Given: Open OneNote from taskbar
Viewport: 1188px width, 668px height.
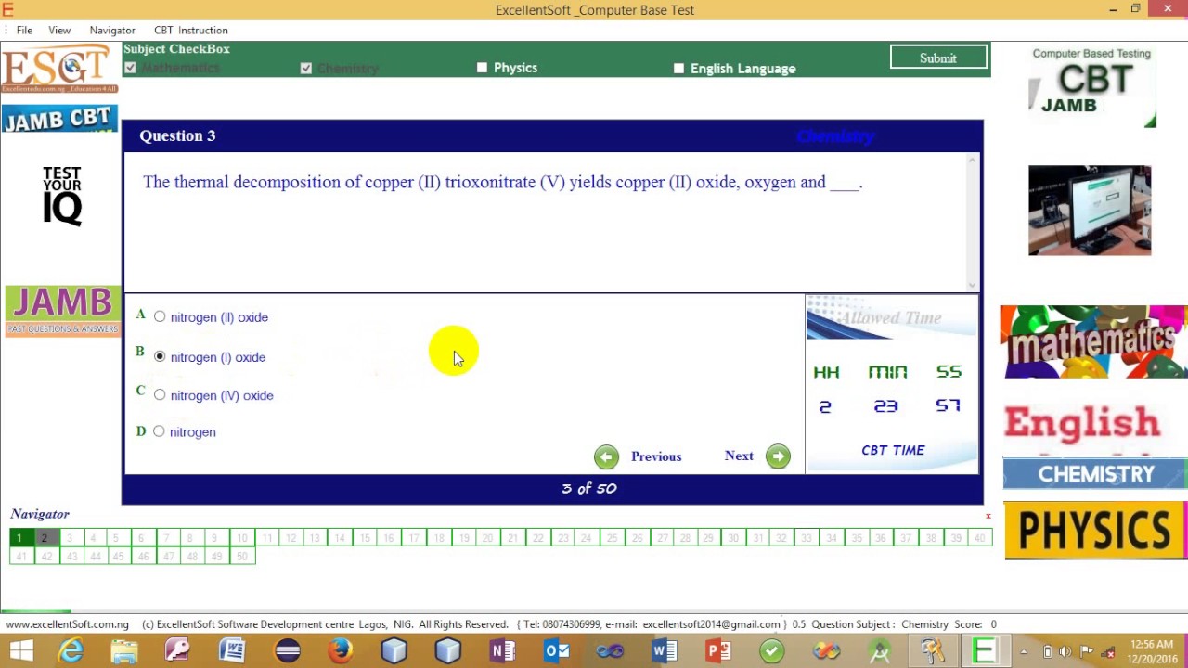Looking at the screenshot, I should [502, 651].
